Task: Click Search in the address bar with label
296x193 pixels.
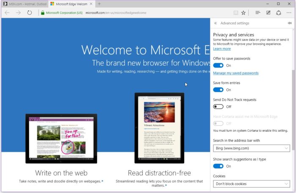Action: [236, 140]
